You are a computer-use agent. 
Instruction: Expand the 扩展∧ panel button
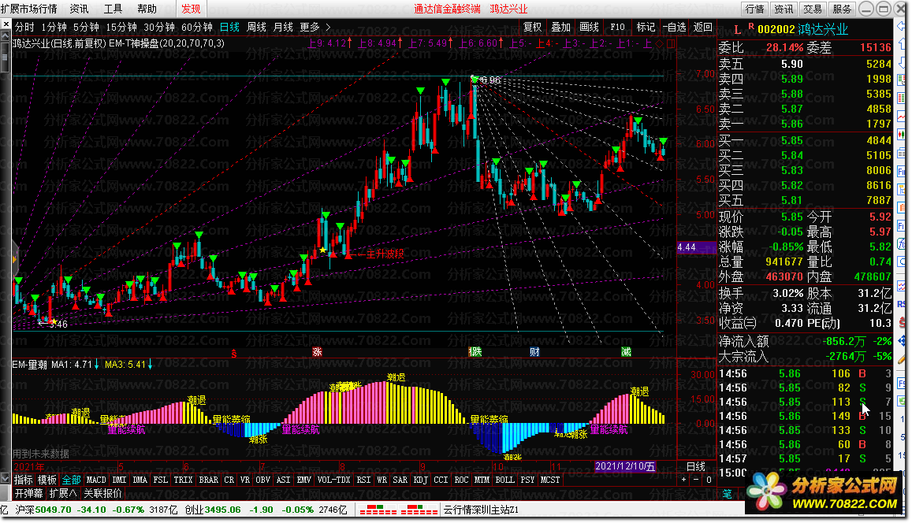coord(63,493)
